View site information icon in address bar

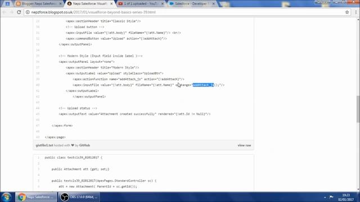pos(28,12)
